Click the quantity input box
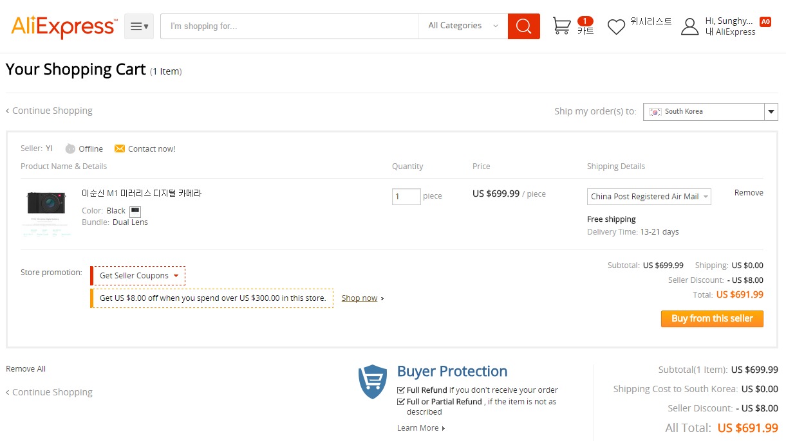 coord(406,197)
